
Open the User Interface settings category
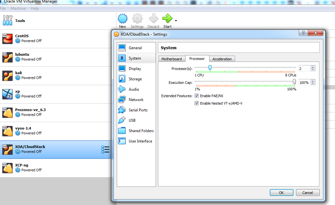(136, 141)
